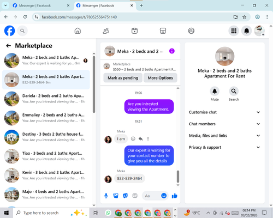
Task: Expand the Privacy & support section
Action: coord(224,147)
